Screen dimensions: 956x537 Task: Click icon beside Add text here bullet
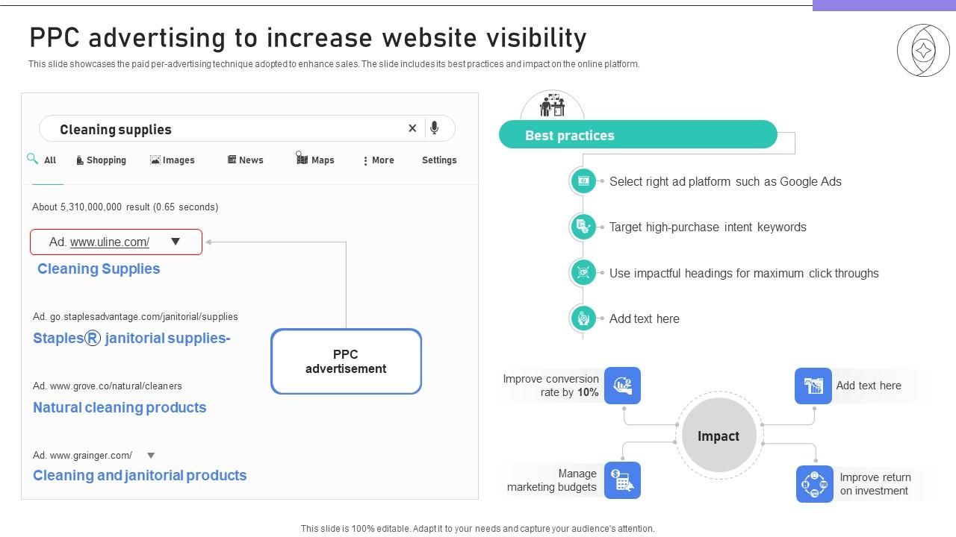coord(583,318)
